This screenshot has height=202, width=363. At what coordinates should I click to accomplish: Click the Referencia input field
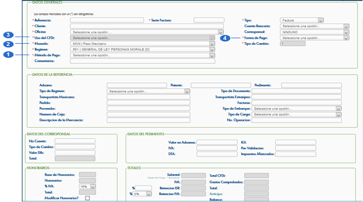tap(107, 20)
